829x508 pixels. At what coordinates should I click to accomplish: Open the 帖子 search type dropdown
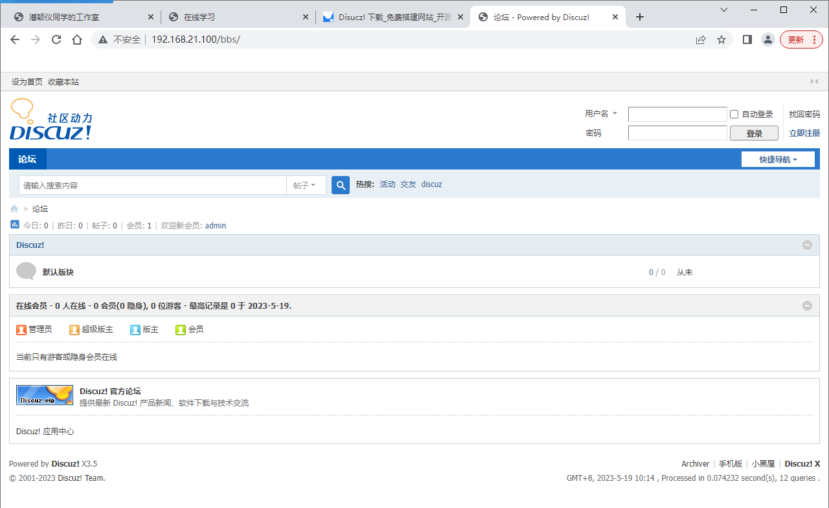click(x=304, y=185)
